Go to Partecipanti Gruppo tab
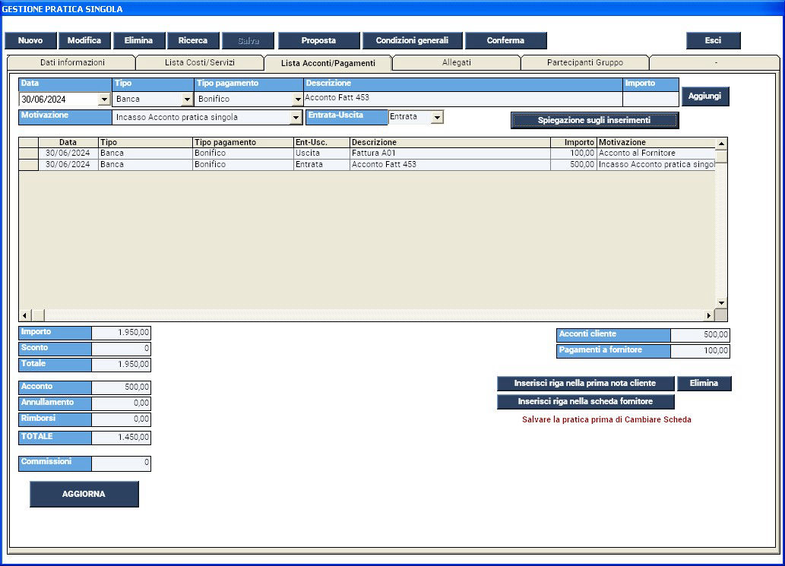This screenshot has height=566, width=785. tap(584, 62)
